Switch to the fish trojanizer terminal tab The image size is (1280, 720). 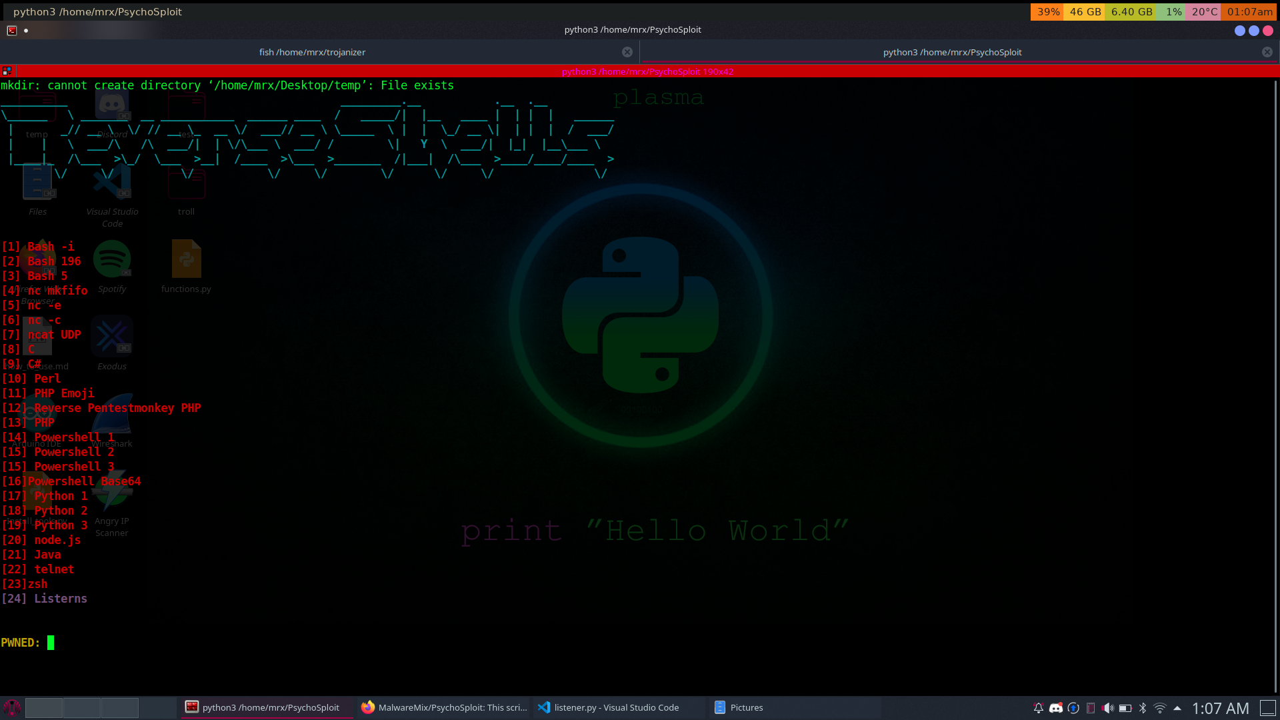coord(312,52)
